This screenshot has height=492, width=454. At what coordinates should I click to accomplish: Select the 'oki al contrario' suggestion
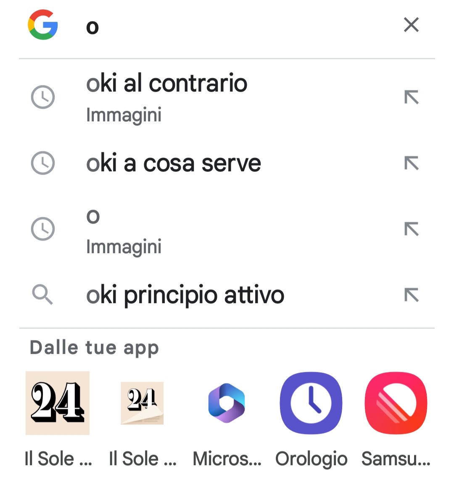(x=227, y=97)
